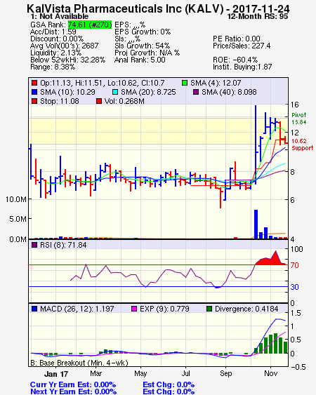Click the cyan SMA (20) legend swatch
316x395 pixels.
pos(115,92)
